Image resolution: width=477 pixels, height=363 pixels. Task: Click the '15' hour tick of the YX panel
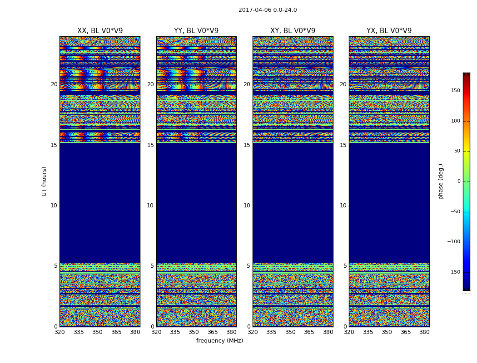click(343, 145)
